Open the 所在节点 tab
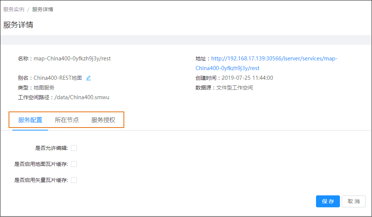 pos(67,120)
